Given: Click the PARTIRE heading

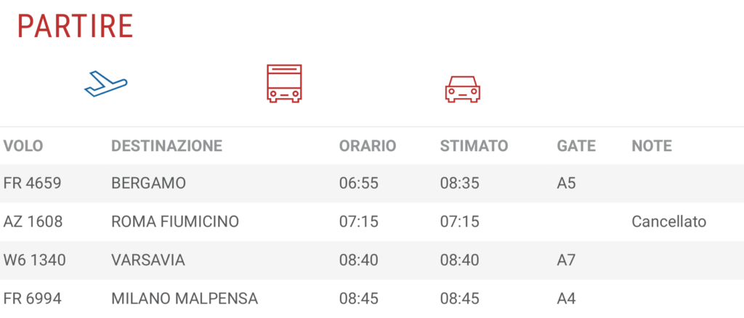Looking at the screenshot, I should point(75,26).
